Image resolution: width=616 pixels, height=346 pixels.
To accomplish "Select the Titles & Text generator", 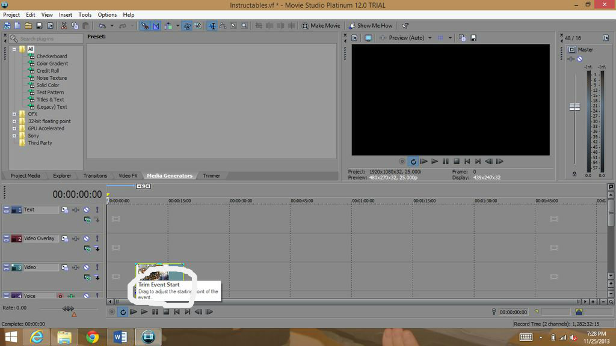I will coord(50,100).
